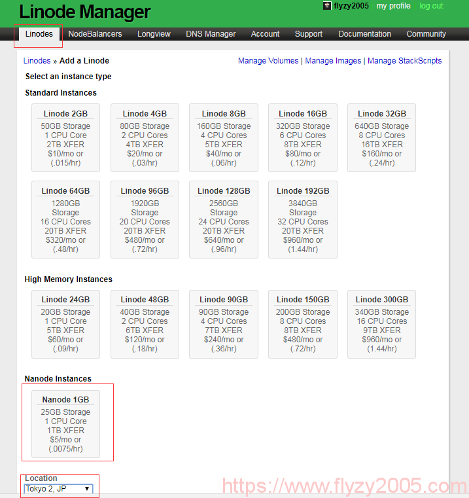
Task: Open the Location dropdown showing Tokyo 2, JP
Action: [x=58, y=488]
